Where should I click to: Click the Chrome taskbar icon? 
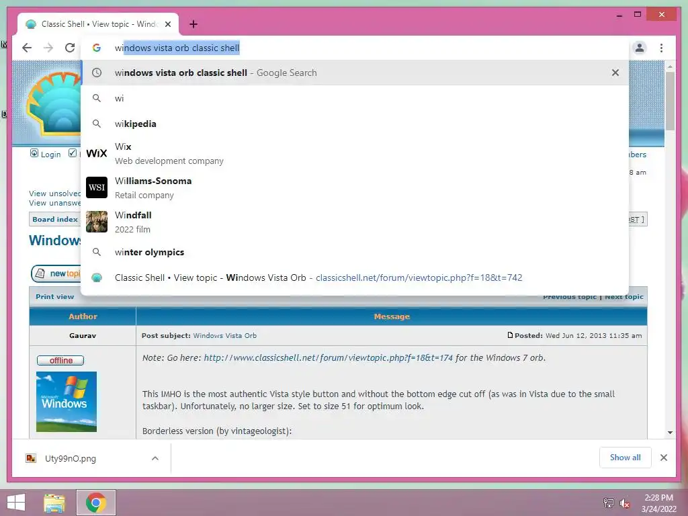coord(96,503)
